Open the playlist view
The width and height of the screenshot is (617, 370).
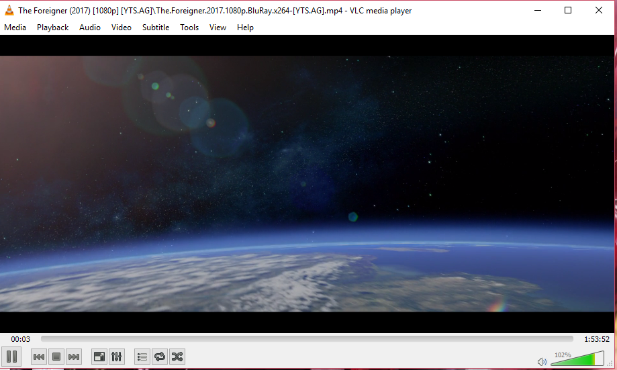(x=142, y=357)
